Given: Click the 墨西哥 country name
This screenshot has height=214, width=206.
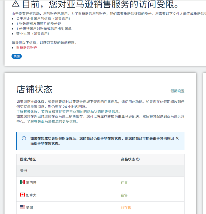Looking at the screenshot, I should pyautogui.click(x=31, y=183).
